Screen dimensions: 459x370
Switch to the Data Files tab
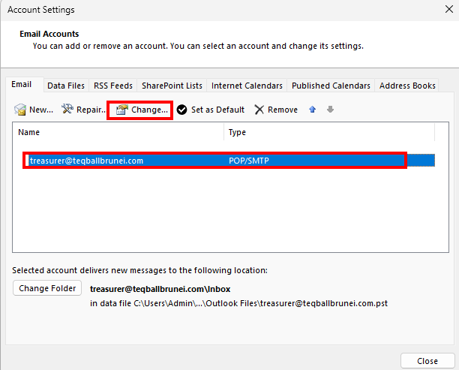(66, 86)
